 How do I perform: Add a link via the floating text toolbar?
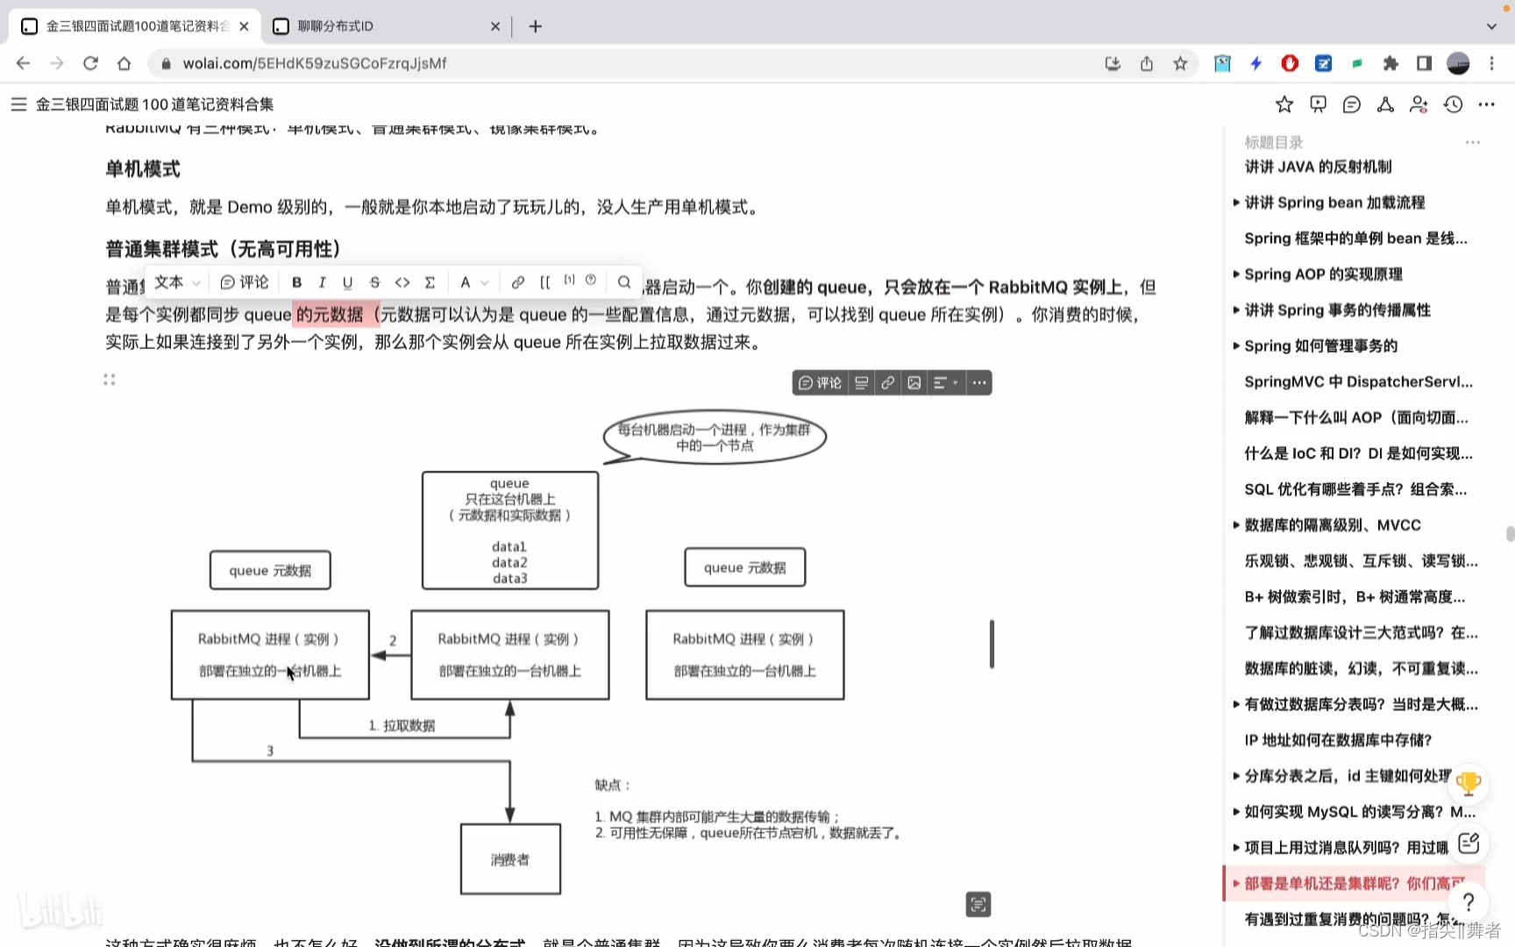[x=518, y=282]
